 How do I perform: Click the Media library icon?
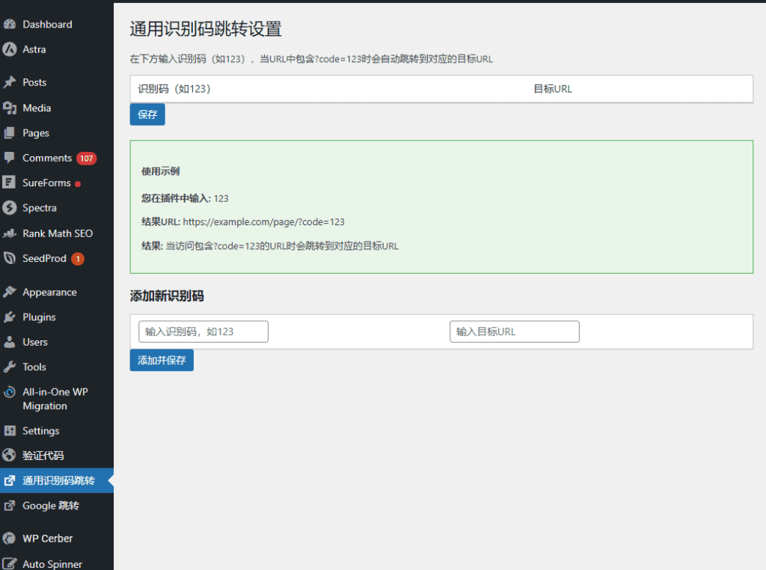pos(9,108)
